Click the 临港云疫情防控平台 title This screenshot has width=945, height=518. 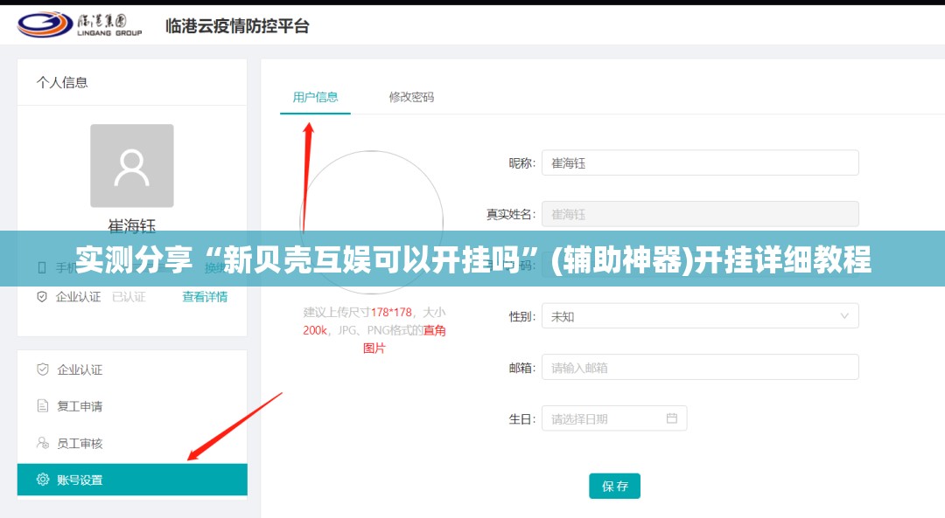tap(237, 26)
